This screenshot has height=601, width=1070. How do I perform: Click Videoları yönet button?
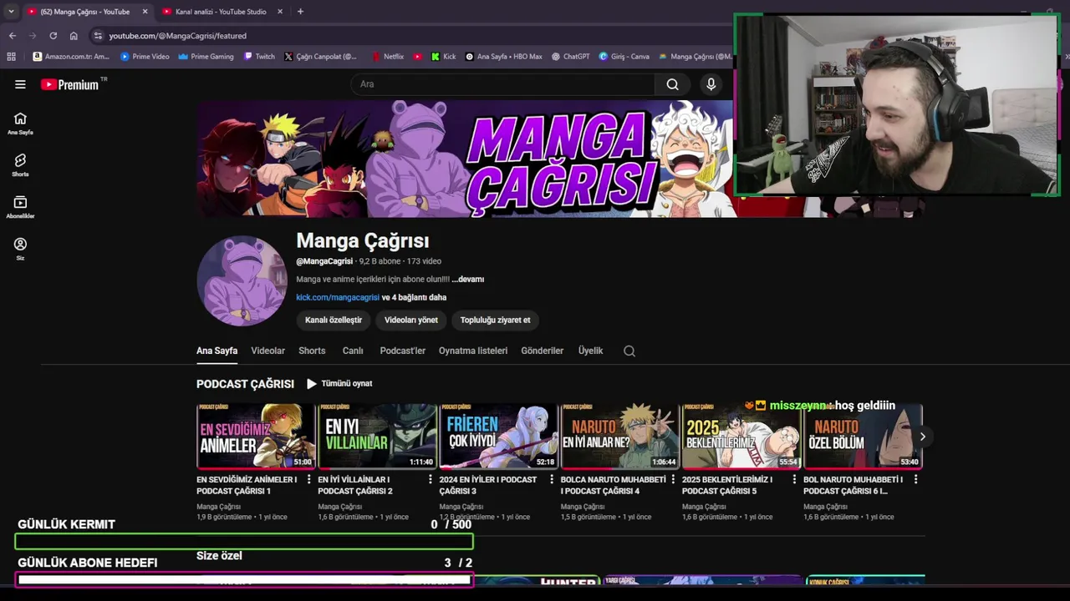tap(411, 320)
